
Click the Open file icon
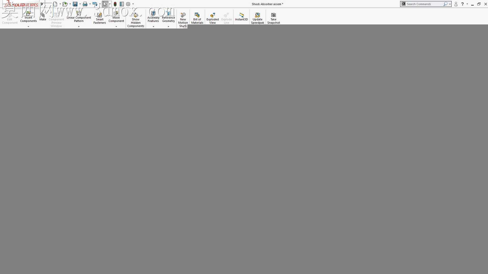pyautogui.click(x=65, y=4)
